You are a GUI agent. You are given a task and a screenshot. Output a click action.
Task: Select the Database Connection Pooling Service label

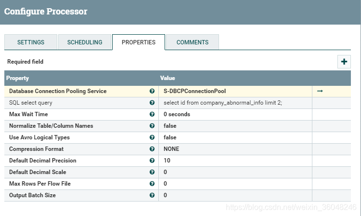pos(58,91)
